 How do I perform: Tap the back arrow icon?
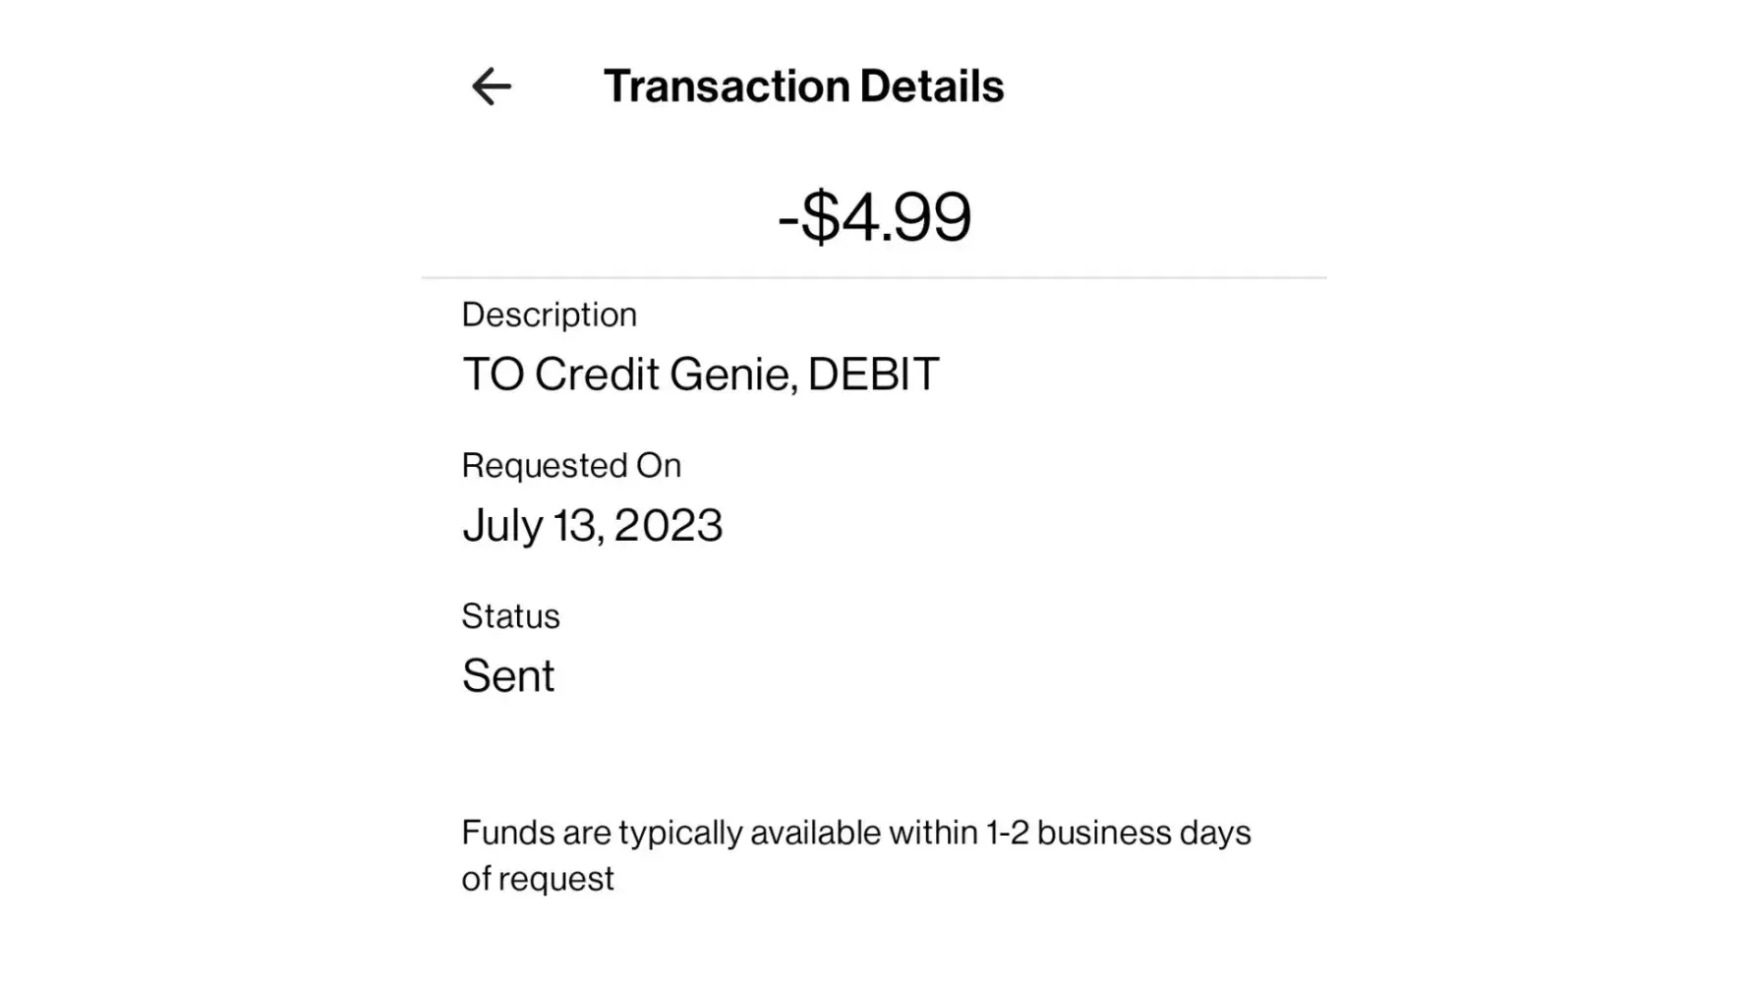491,87
